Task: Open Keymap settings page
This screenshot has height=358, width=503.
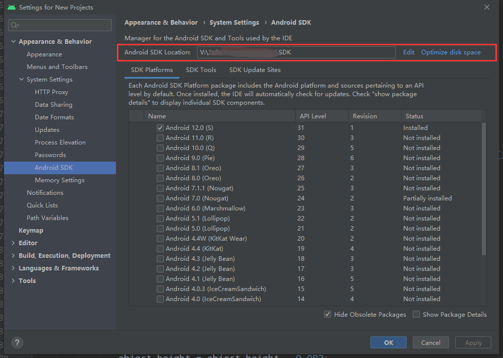Action: coord(31,231)
